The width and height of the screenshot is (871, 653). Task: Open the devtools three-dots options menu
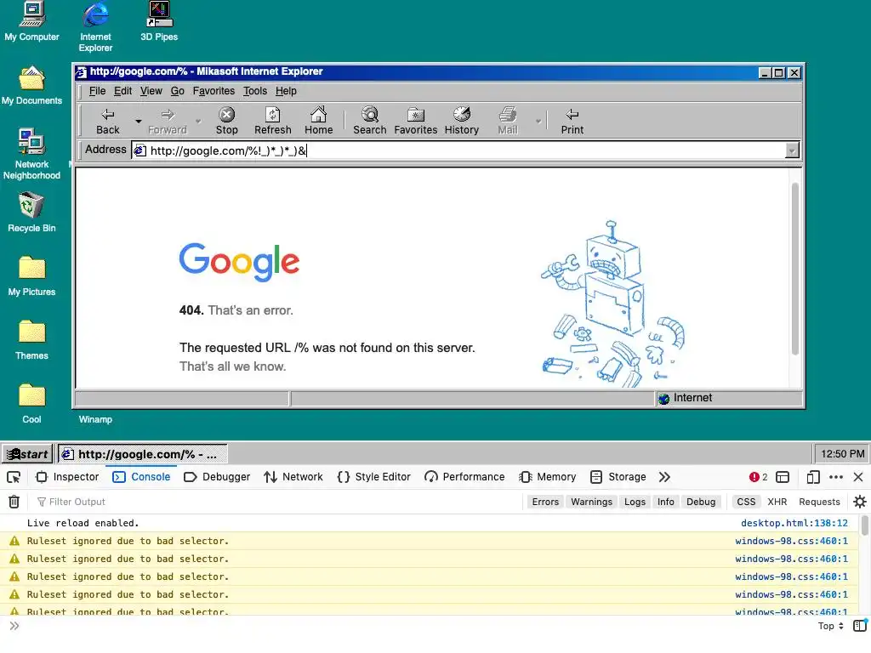click(836, 477)
